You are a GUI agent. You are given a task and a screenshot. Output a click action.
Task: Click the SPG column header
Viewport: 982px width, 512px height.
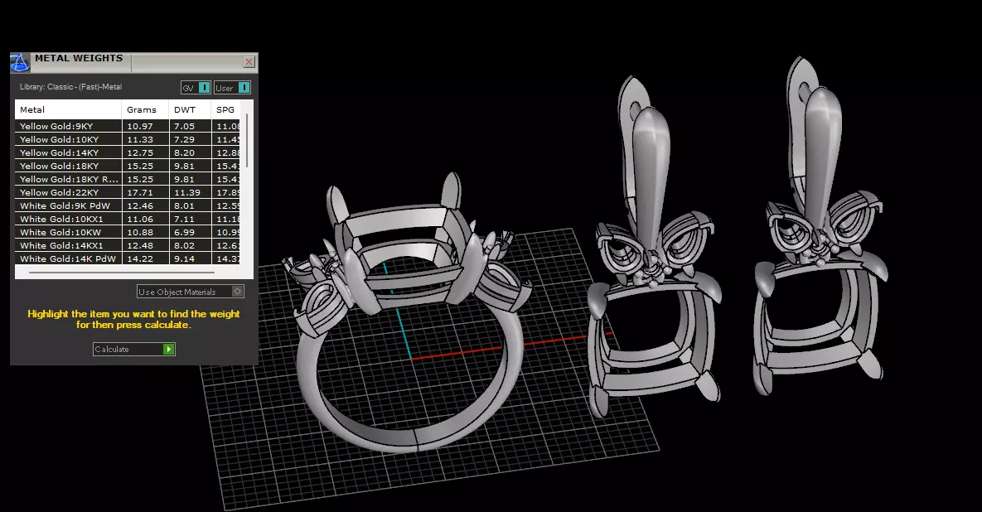coord(226,109)
